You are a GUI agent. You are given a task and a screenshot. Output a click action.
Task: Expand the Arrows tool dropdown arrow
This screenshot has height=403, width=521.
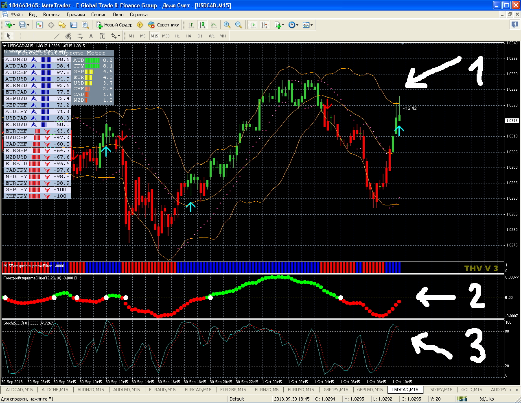click(x=119, y=36)
